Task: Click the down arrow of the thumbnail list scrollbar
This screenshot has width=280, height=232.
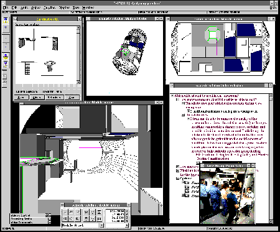Action: (78, 82)
